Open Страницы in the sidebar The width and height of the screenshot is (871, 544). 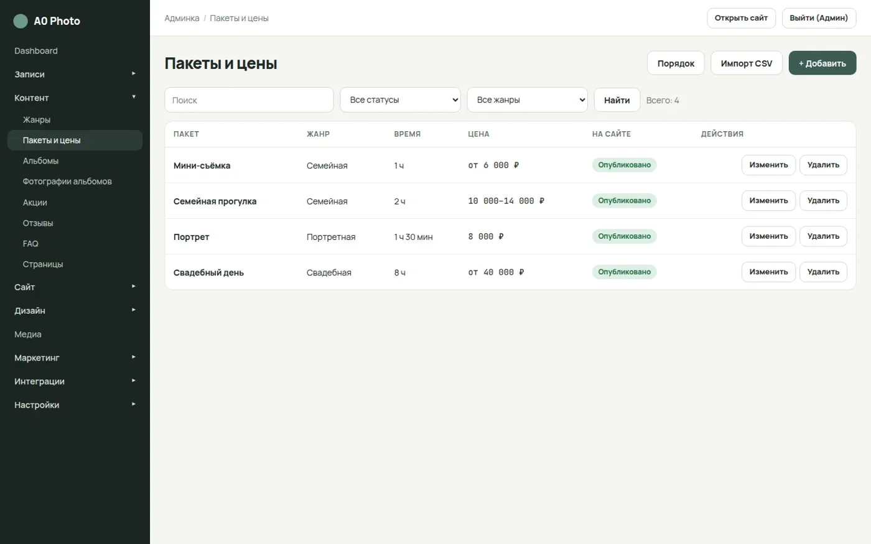tap(75, 264)
